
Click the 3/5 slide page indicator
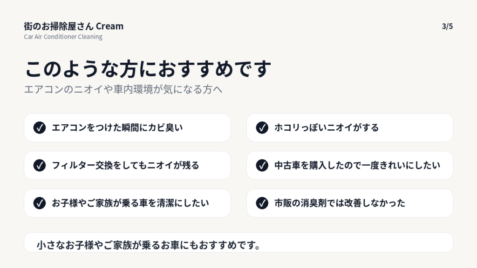pyautogui.click(x=447, y=27)
